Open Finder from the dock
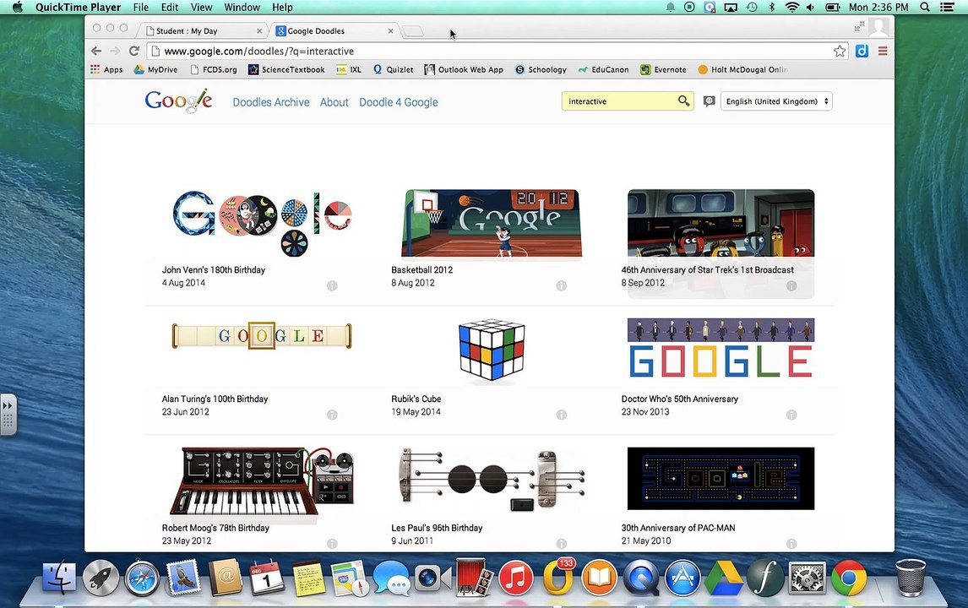This screenshot has width=968, height=608. pos(59,579)
